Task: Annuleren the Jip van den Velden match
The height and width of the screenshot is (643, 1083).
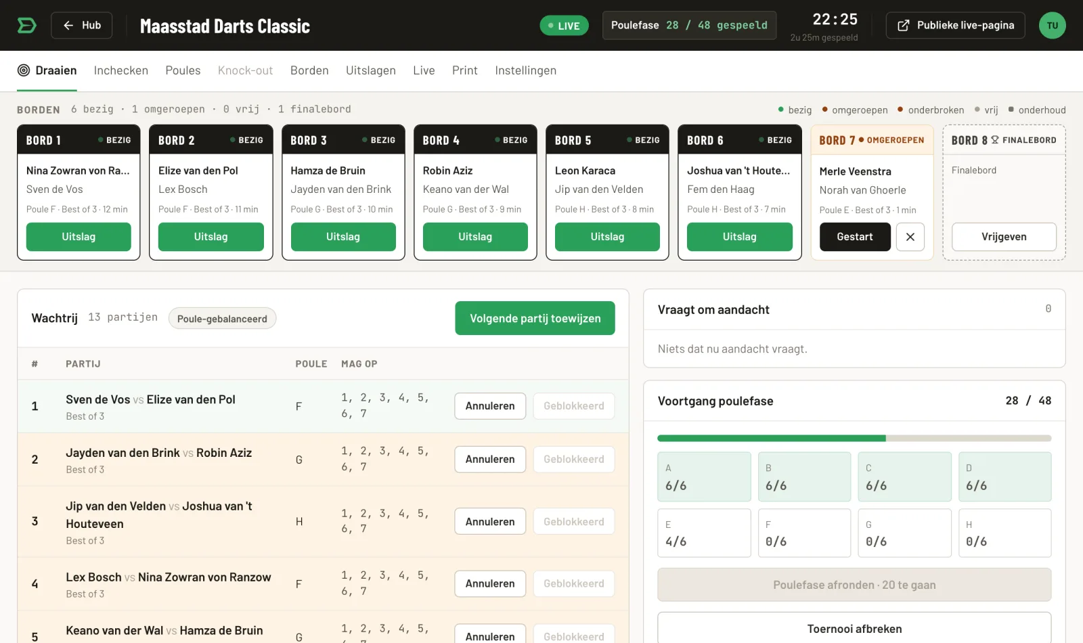Action: [x=490, y=522]
